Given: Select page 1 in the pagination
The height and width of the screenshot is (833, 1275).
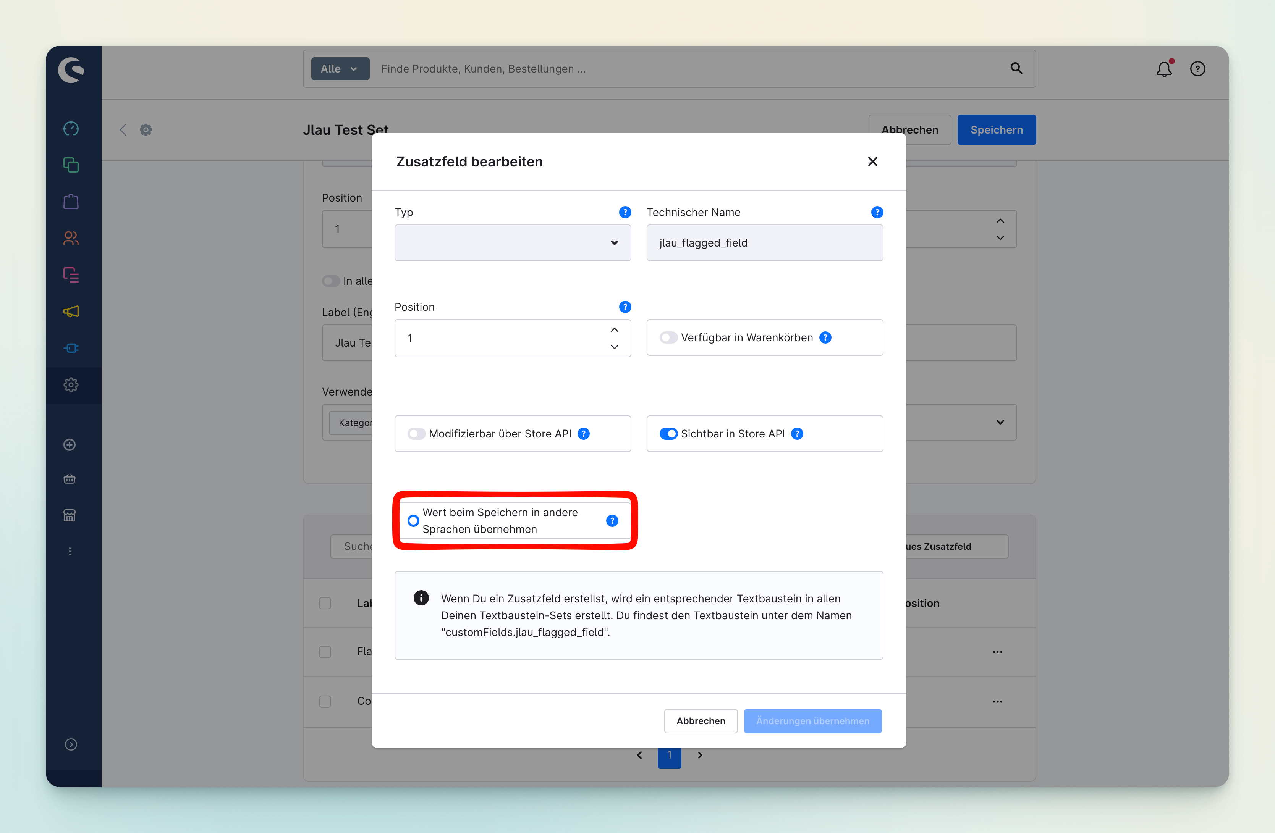Looking at the screenshot, I should [x=670, y=758].
